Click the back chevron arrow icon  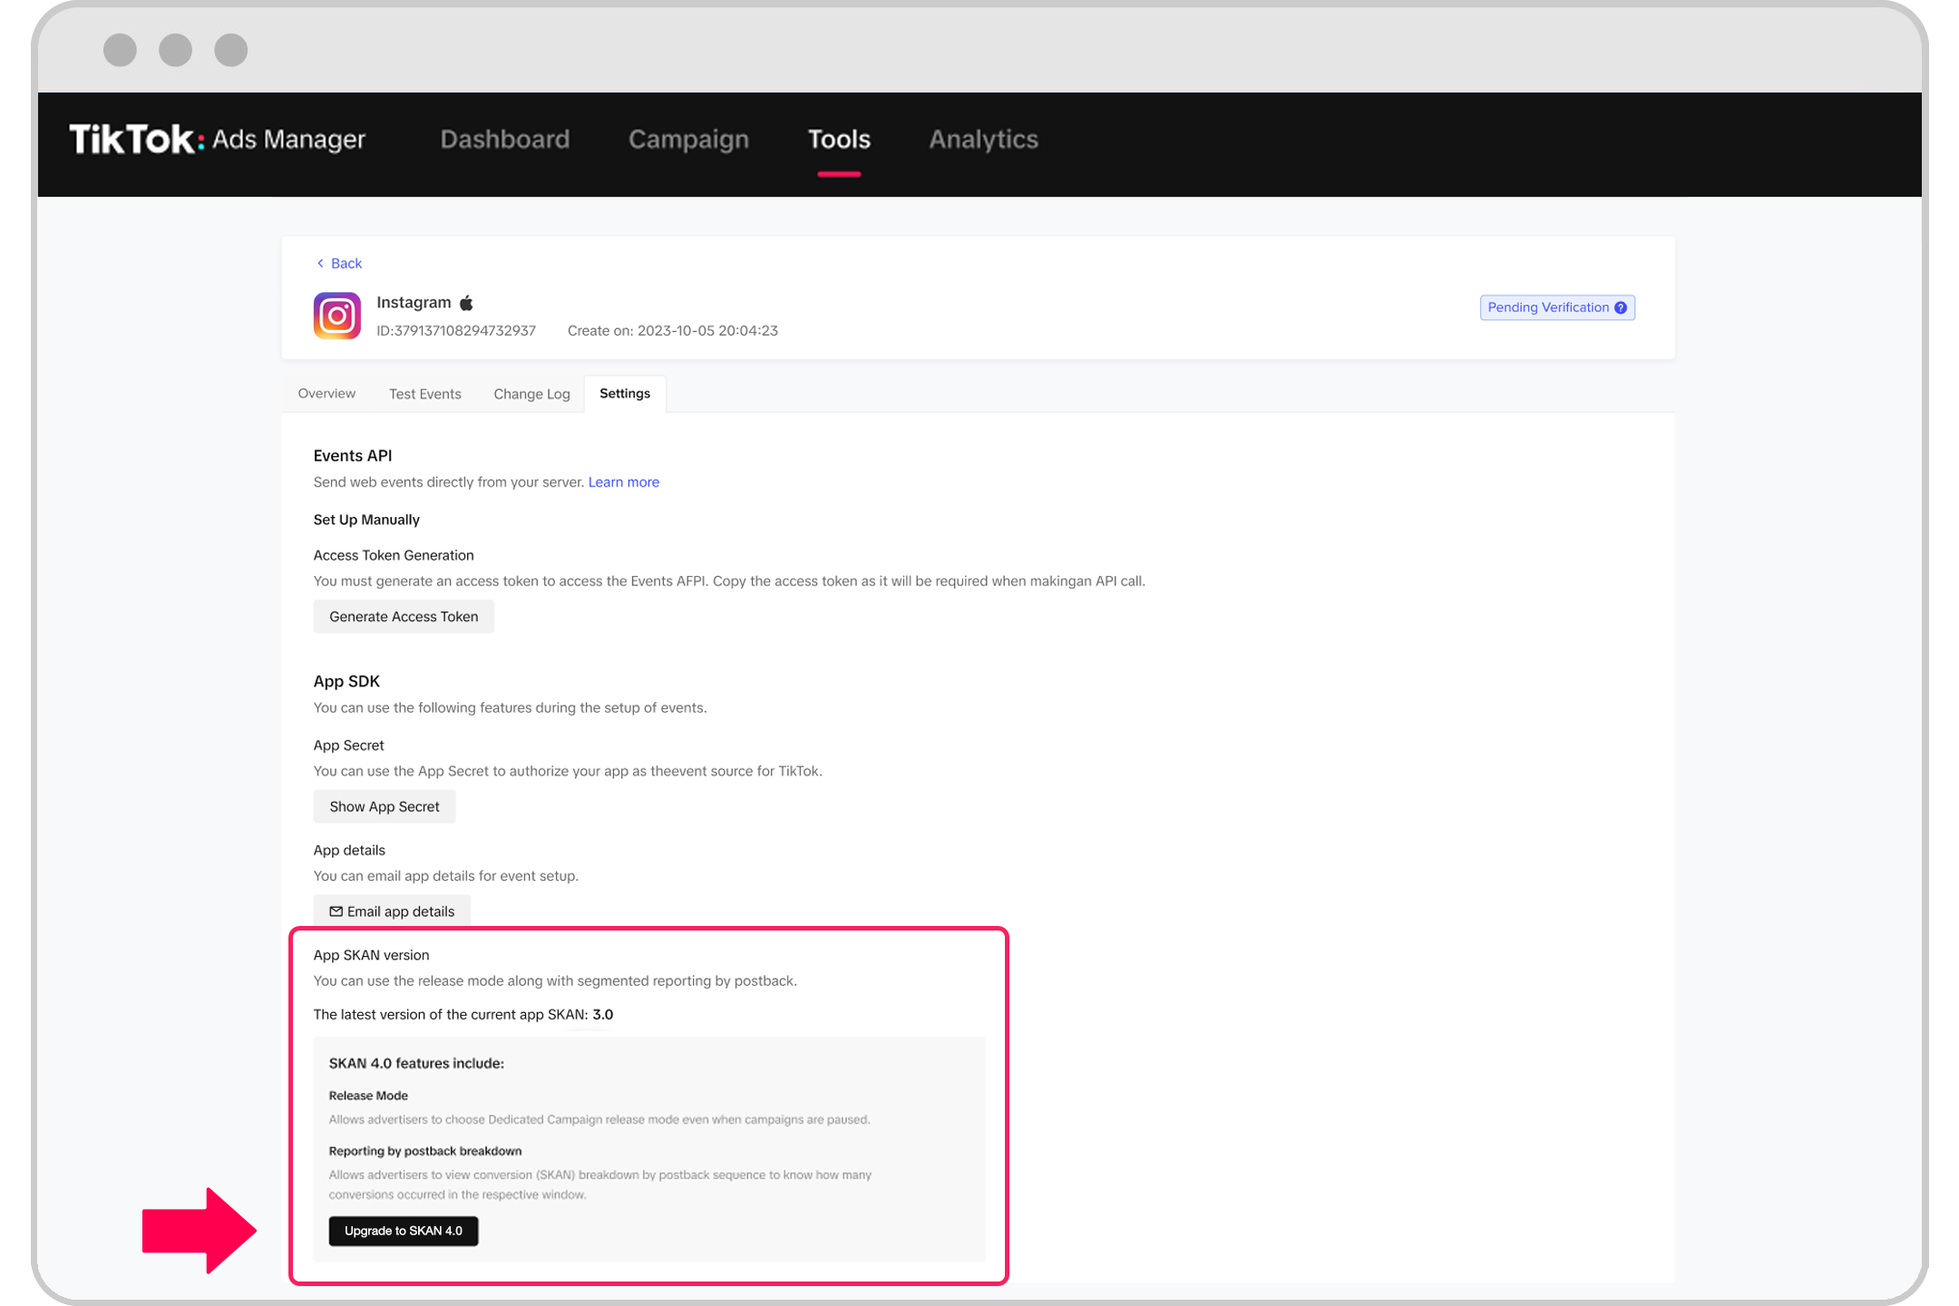coord(320,263)
